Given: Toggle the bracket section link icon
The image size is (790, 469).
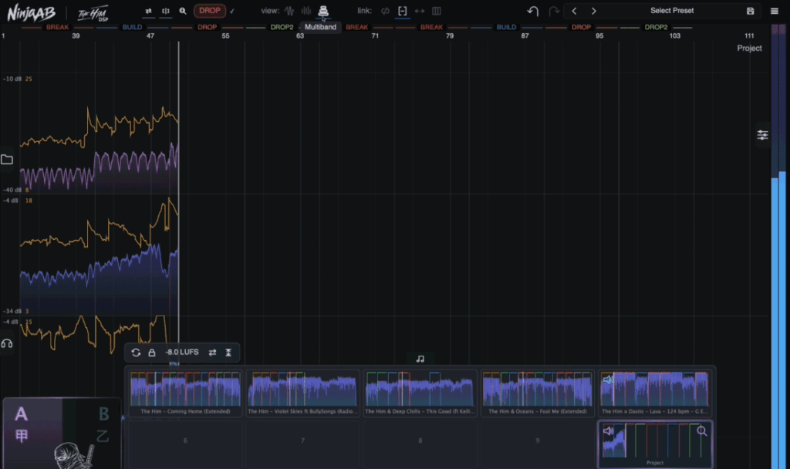Looking at the screenshot, I should coord(402,11).
